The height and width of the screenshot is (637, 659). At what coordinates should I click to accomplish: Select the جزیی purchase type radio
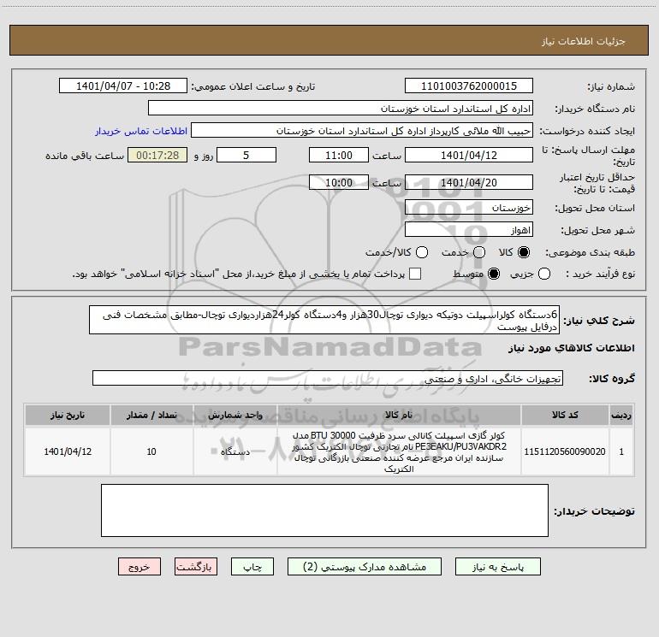544,274
